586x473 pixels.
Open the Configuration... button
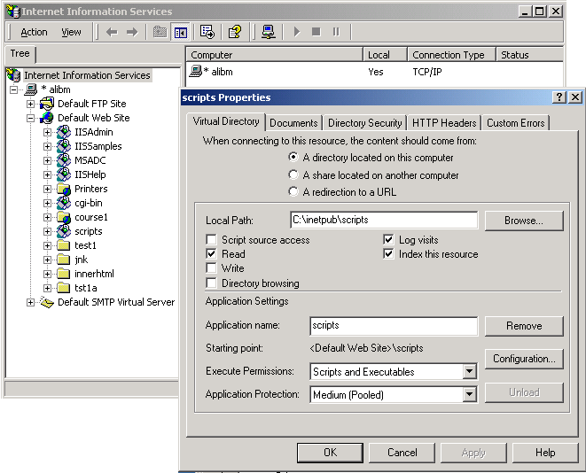point(524,359)
